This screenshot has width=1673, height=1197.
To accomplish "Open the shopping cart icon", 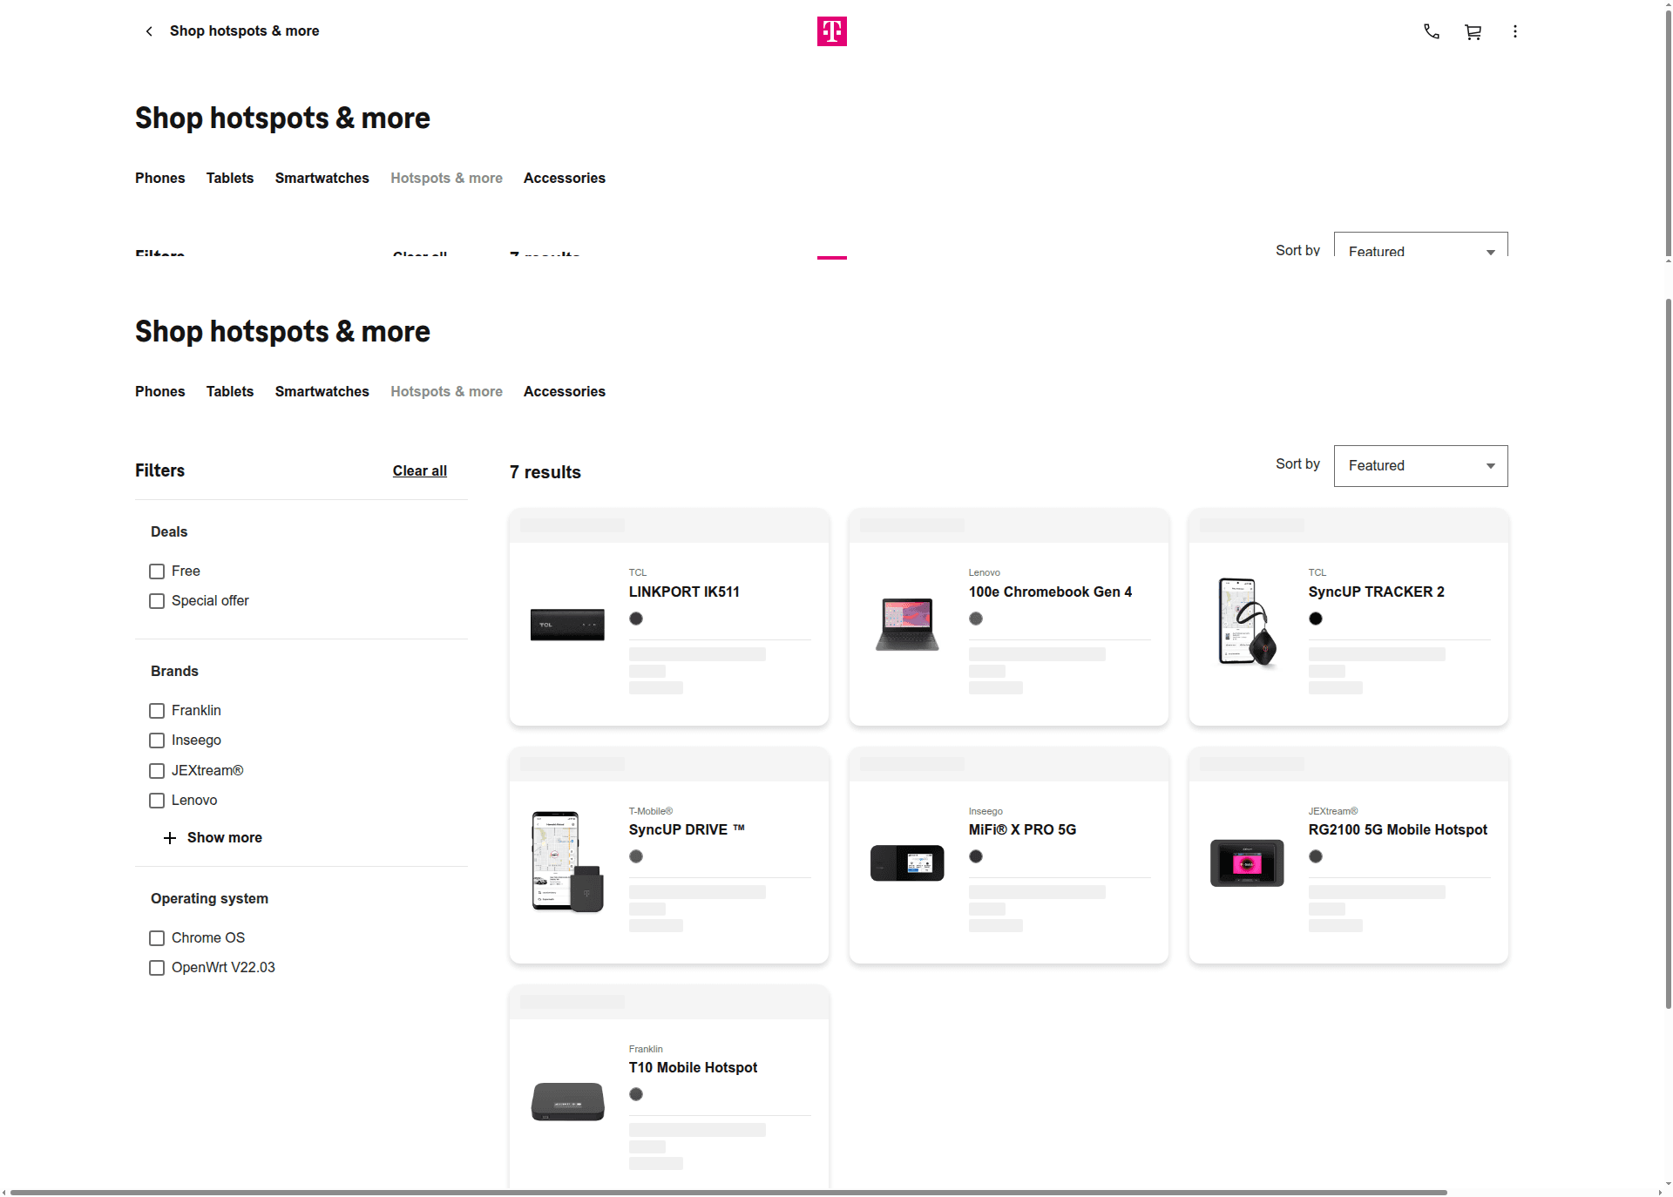I will coord(1473,31).
